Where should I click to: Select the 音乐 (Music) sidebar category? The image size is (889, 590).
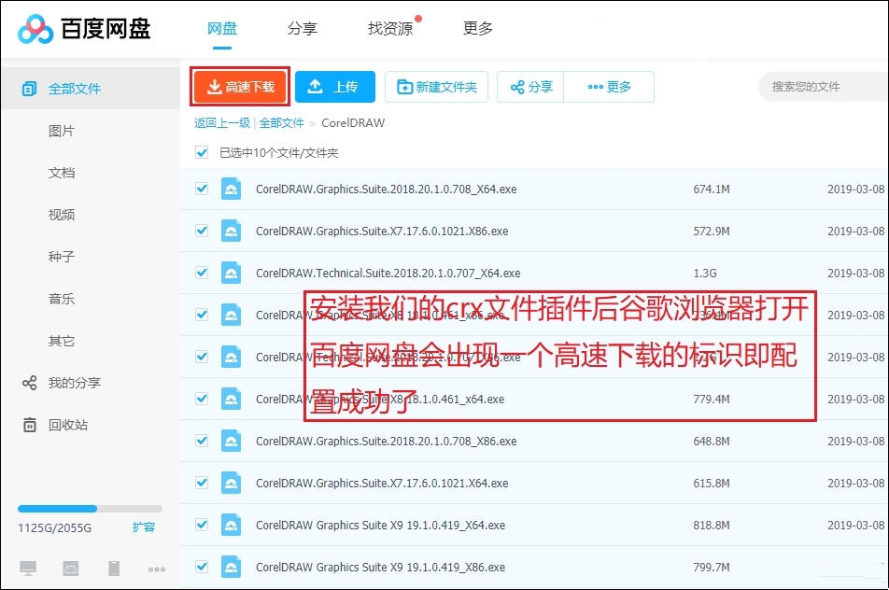point(61,299)
